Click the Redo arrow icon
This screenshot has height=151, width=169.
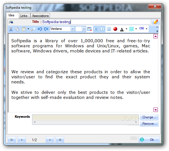point(46,29)
